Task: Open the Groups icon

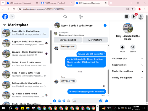Action: (81, 17)
